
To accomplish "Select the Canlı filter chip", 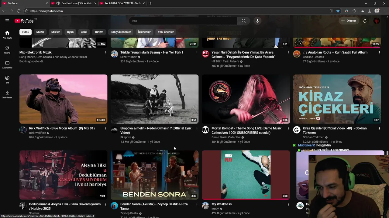I will pos(84,32).
